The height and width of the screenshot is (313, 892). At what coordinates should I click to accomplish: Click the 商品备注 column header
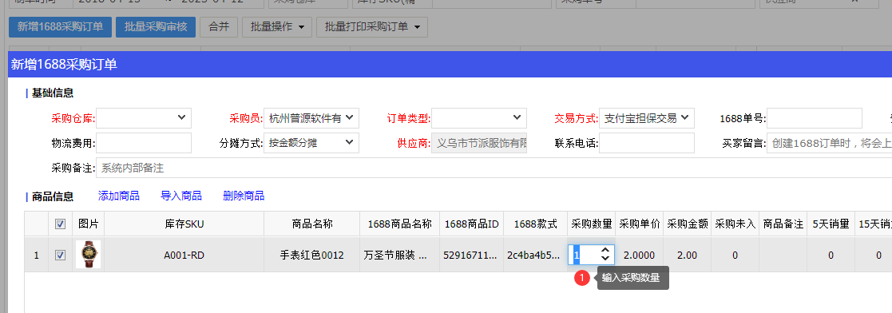pos(783,224)
